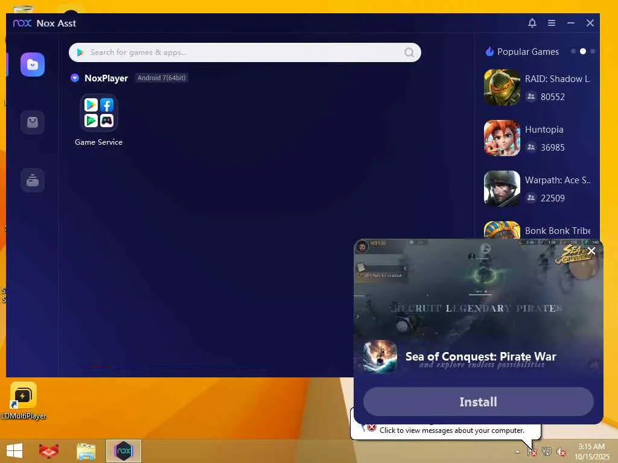Minimize the Nox Asst window
The image size is (618, 463).
pyautogui.click(x=571, y=23)
